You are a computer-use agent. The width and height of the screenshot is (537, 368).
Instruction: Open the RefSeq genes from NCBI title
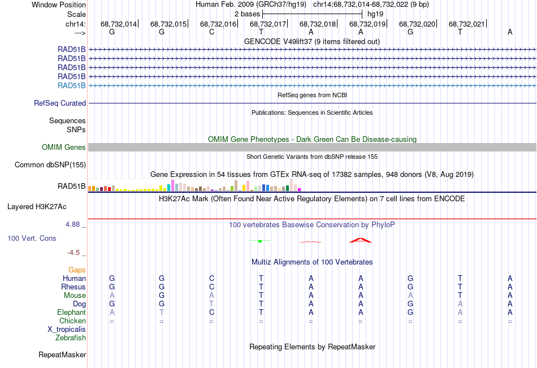312,95
